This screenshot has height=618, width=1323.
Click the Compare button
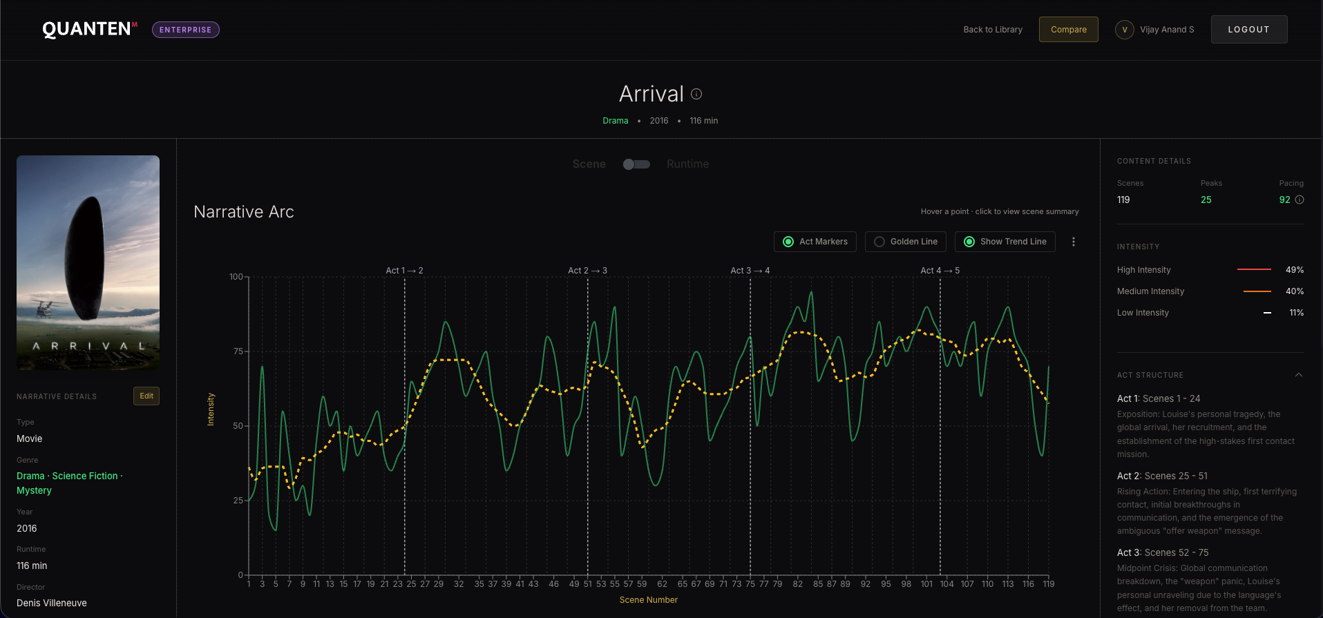point(1068,30)
